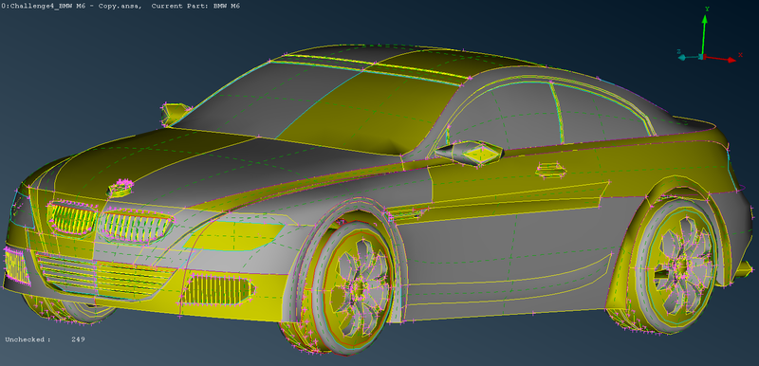Click the red X axis arrow of triad
This screenshot has width=759, height=366.
720,58
